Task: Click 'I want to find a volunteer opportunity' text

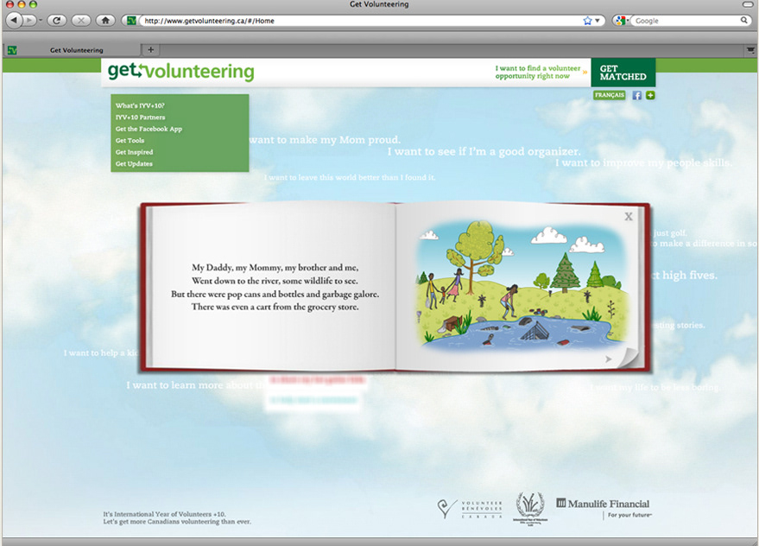Action: (x=537, y=73)
